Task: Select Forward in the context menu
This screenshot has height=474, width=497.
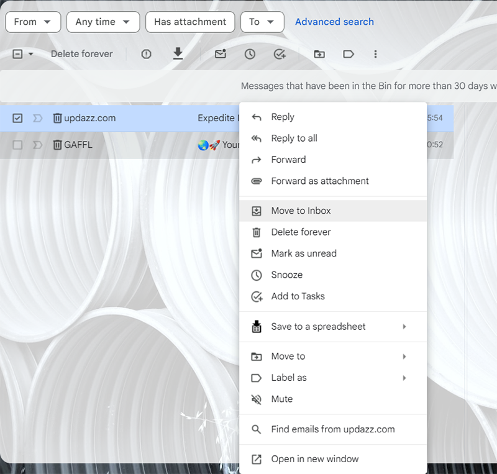Action: point(333,160)
